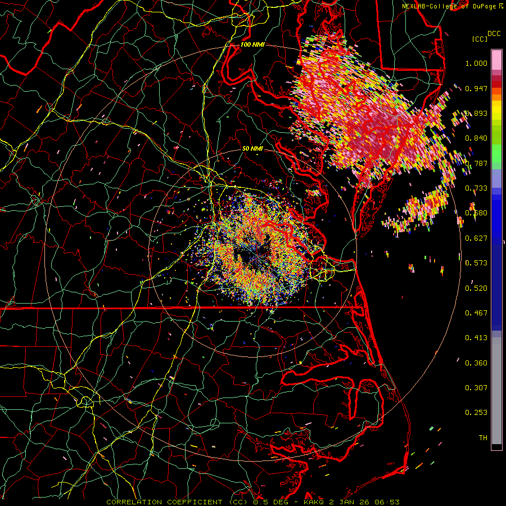
Task: Click the DCC product label
Action: (494, 34)
